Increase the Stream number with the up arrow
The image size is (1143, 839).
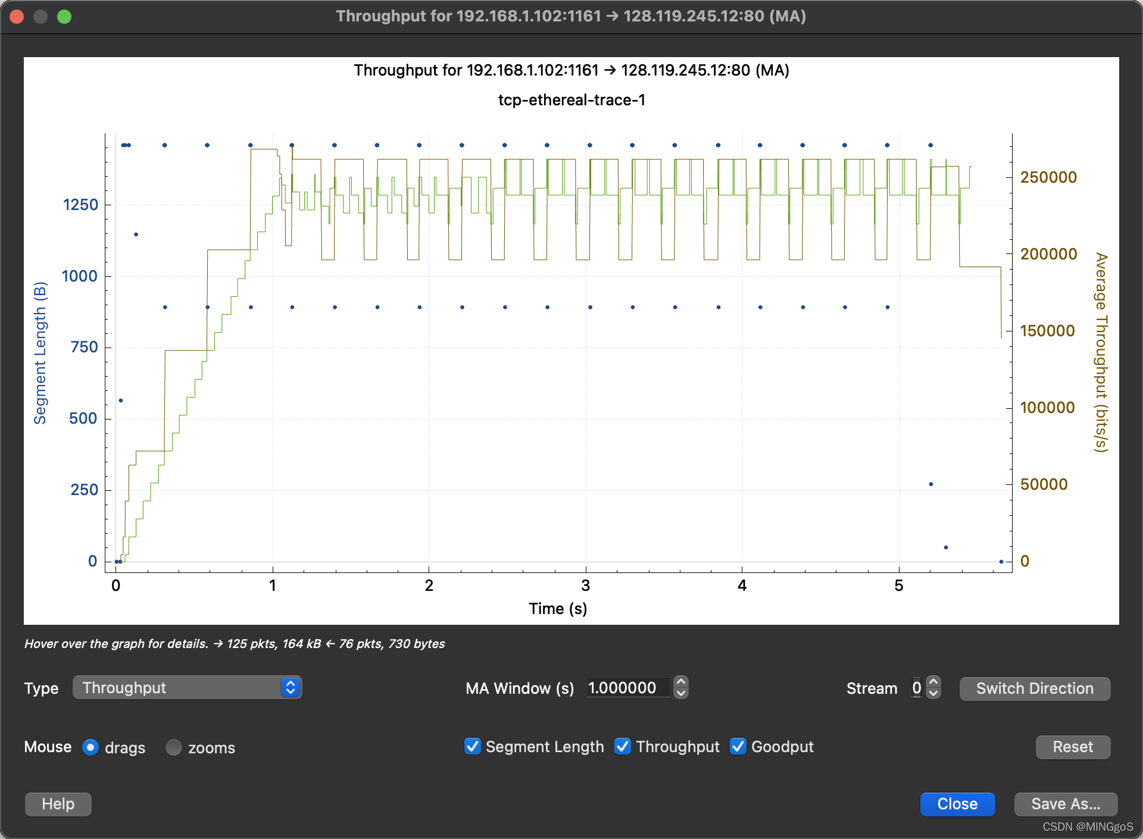pos(933,683)
